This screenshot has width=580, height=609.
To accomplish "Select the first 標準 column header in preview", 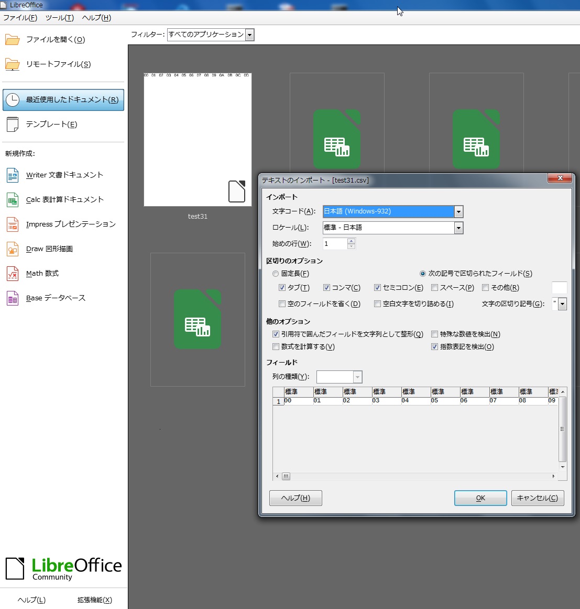I will coord(298,392).
